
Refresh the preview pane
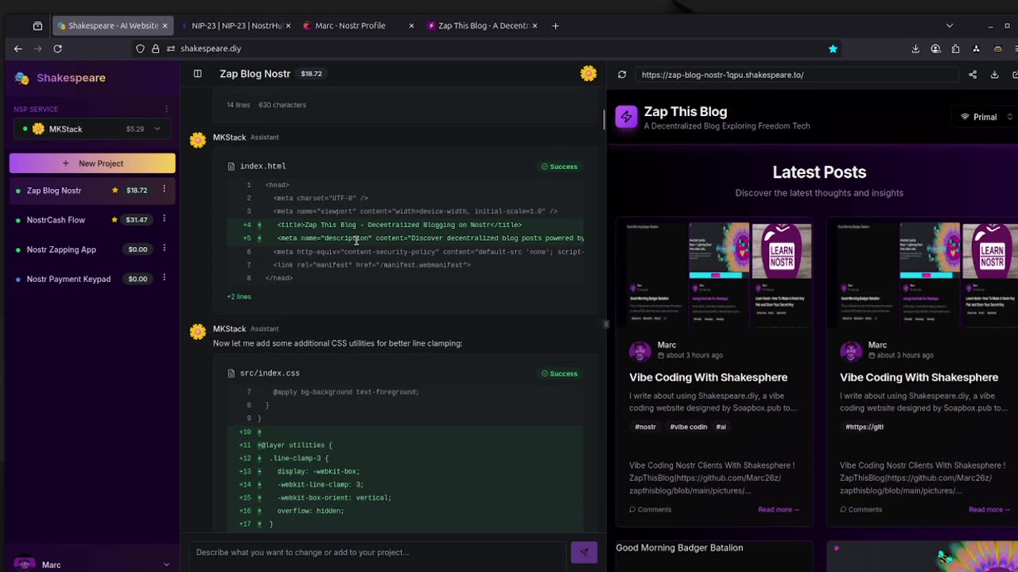click(622, 75)
